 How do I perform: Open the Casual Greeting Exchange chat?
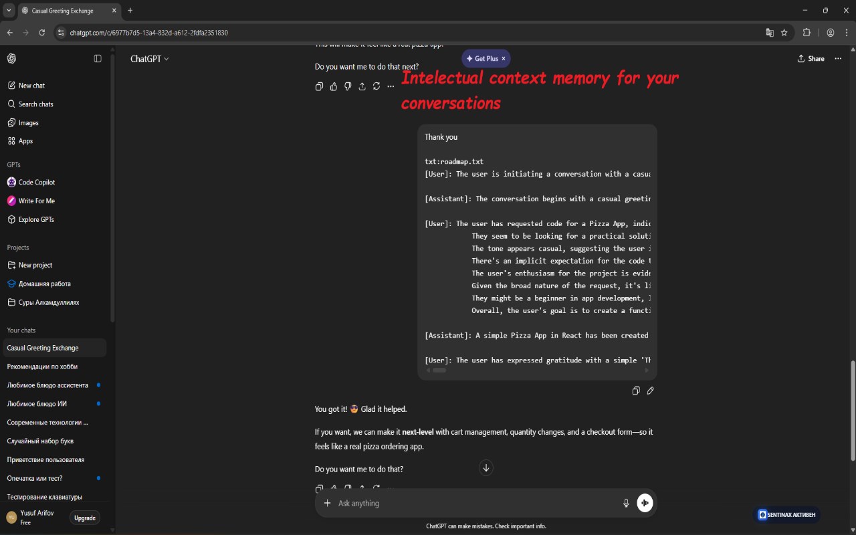55,348
